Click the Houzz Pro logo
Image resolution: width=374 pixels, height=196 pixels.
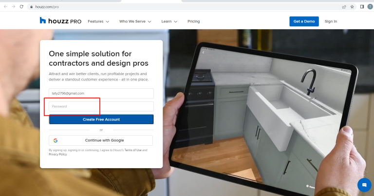(x=60, y=21)
